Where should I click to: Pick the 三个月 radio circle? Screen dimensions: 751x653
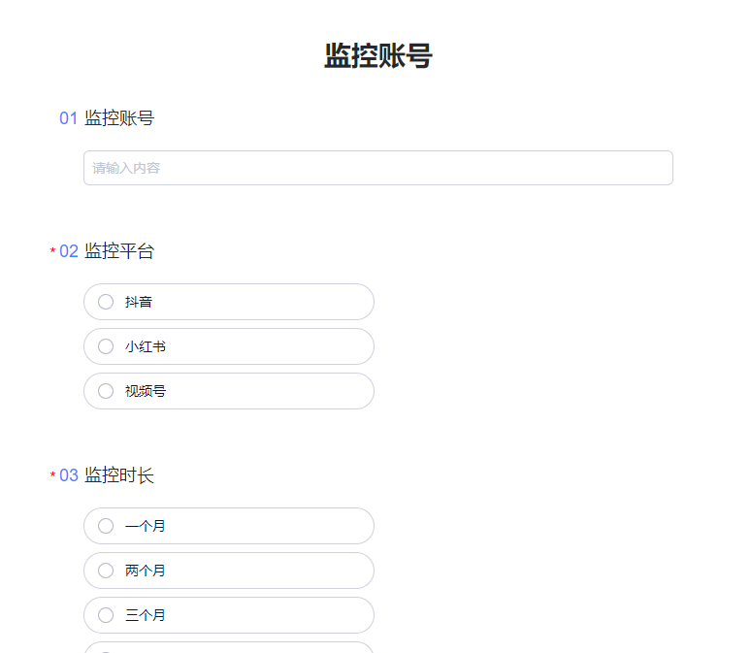tap(106, 615)
